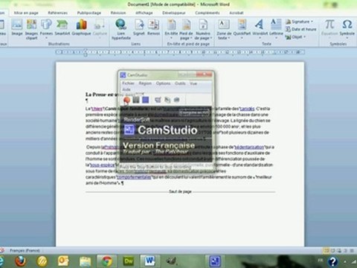Open the Vue menu in CamStudio
The image size is (357, 268).
[x=193, y=83]
